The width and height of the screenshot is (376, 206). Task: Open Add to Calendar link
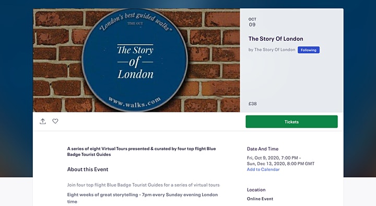pos(263,169)
